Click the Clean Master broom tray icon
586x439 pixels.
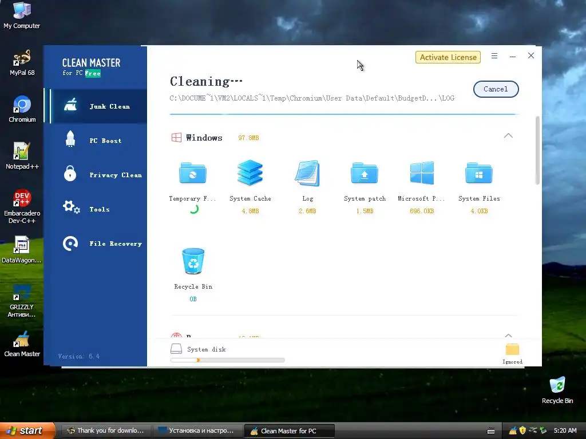(513, 431)
